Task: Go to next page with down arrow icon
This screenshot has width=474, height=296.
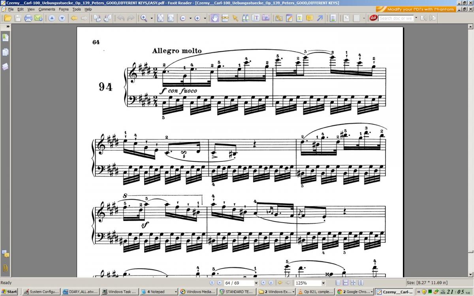Action: pyautogui.click(x=62, y=18)
